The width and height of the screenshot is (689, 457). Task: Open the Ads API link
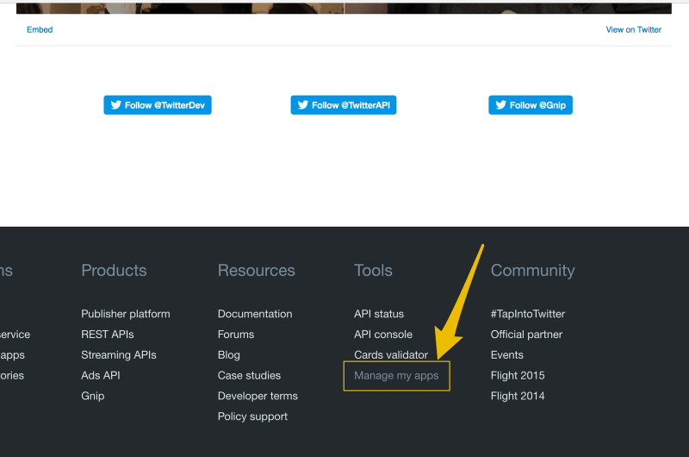click(x=101, y=376)
